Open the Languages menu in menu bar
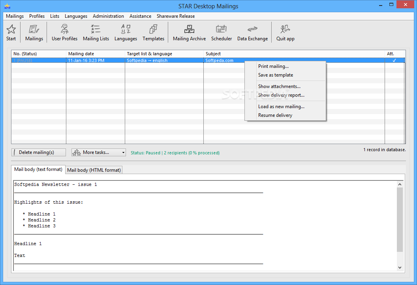The width and height of the screenshot is (417, 285). coord(76,16)
